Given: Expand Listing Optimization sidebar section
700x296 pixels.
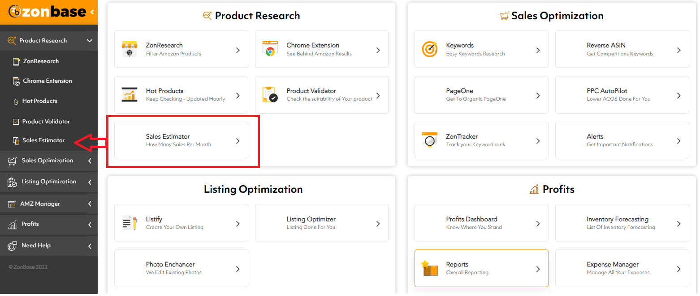Looking at the screenshot, I should point(90,182).
